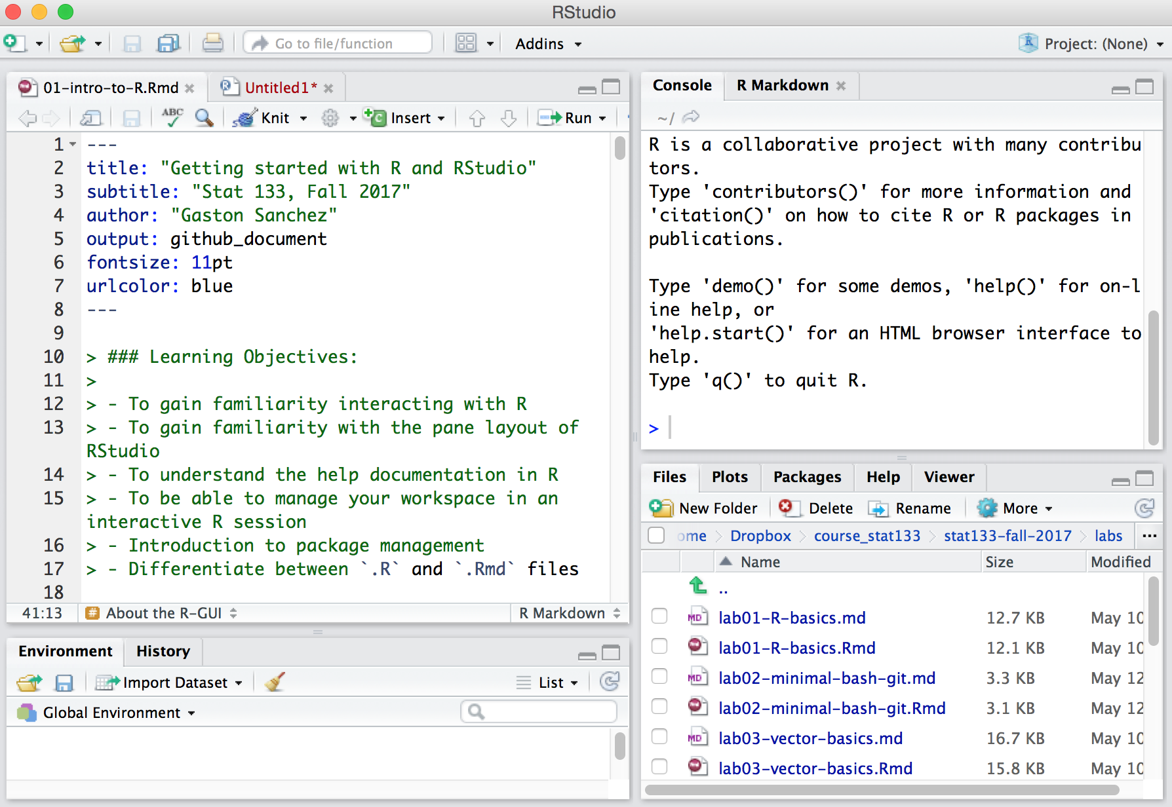Viewport: 1172px width, 807px height.
Task: Open the List view dropdown in Environment
Action: click(548, 683)
